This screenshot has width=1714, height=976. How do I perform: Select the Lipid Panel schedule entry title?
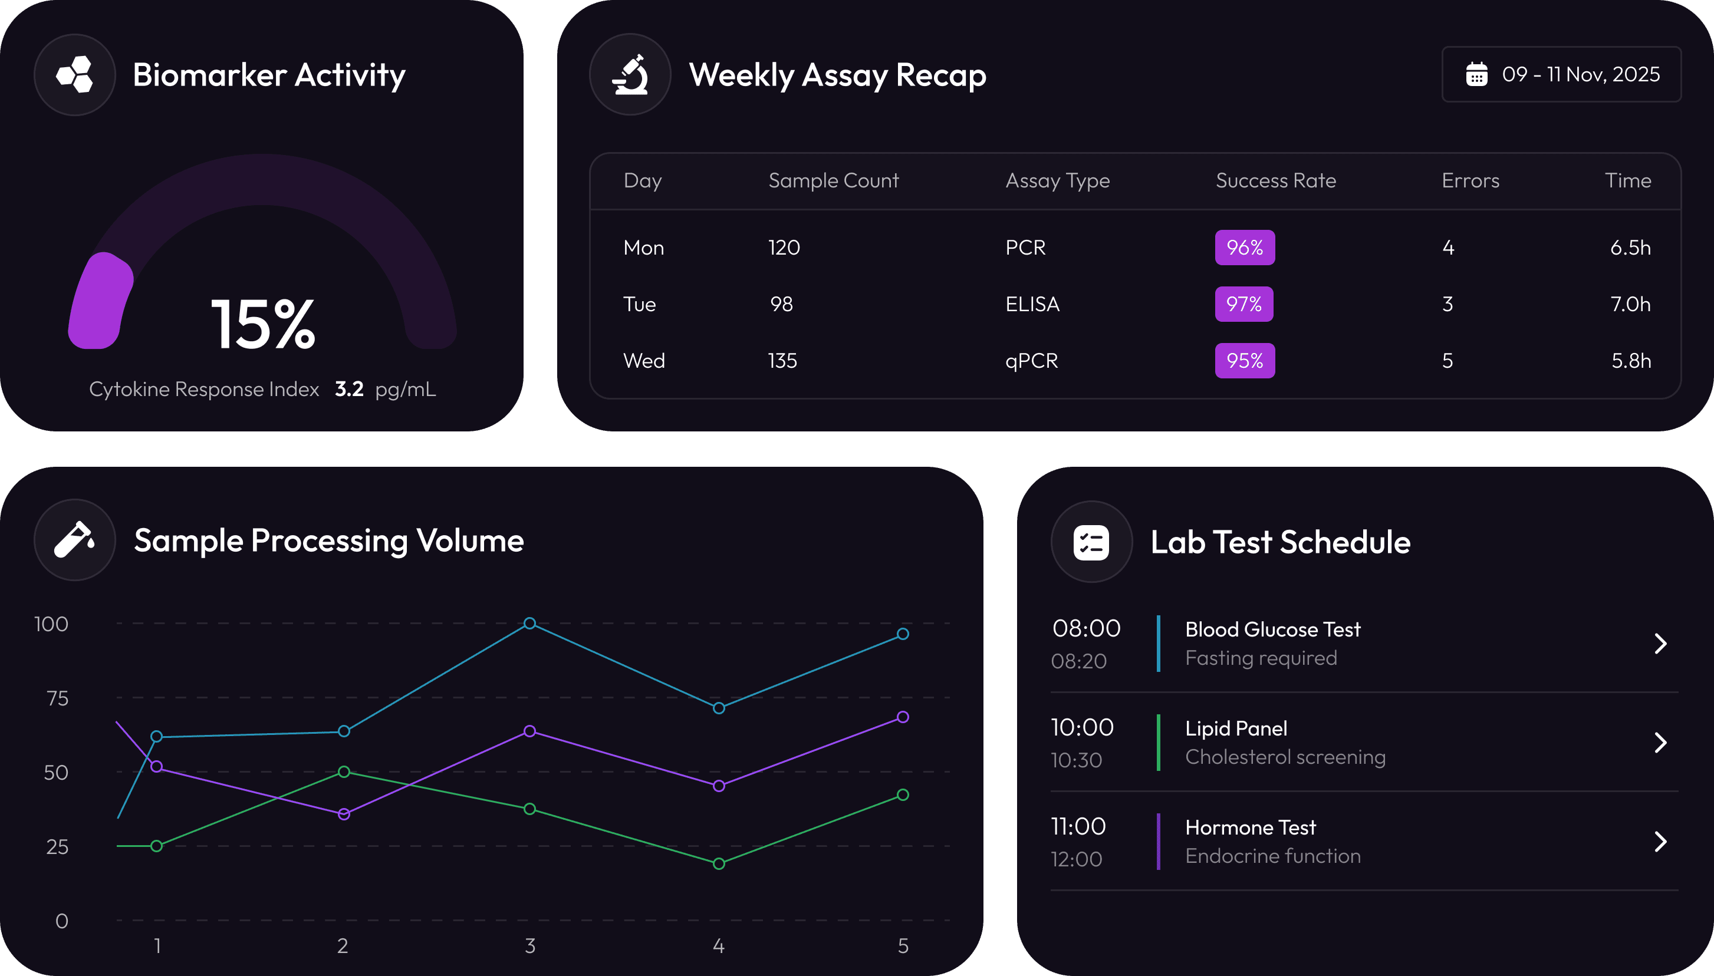(x=1236, y=728)
